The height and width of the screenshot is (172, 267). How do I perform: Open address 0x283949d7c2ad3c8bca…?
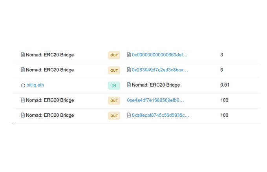click(160, 70)
